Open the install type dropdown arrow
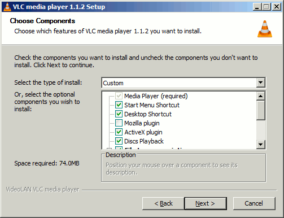This screenshot has width=284, height=218. pyautogui.click(x=261, y=82)
